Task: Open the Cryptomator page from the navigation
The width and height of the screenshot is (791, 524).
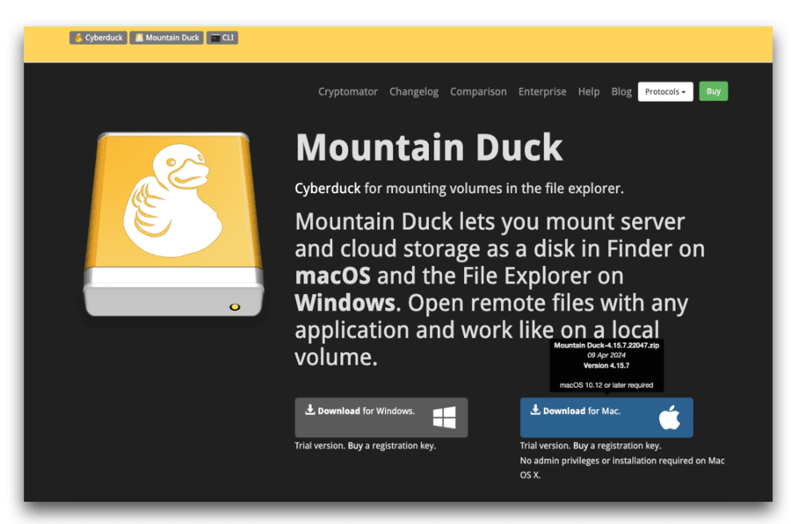Action: tap(348, 91)
